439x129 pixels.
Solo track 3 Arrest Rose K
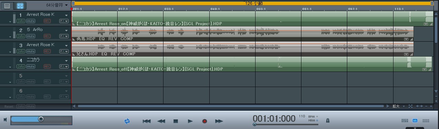coord(21,51)
